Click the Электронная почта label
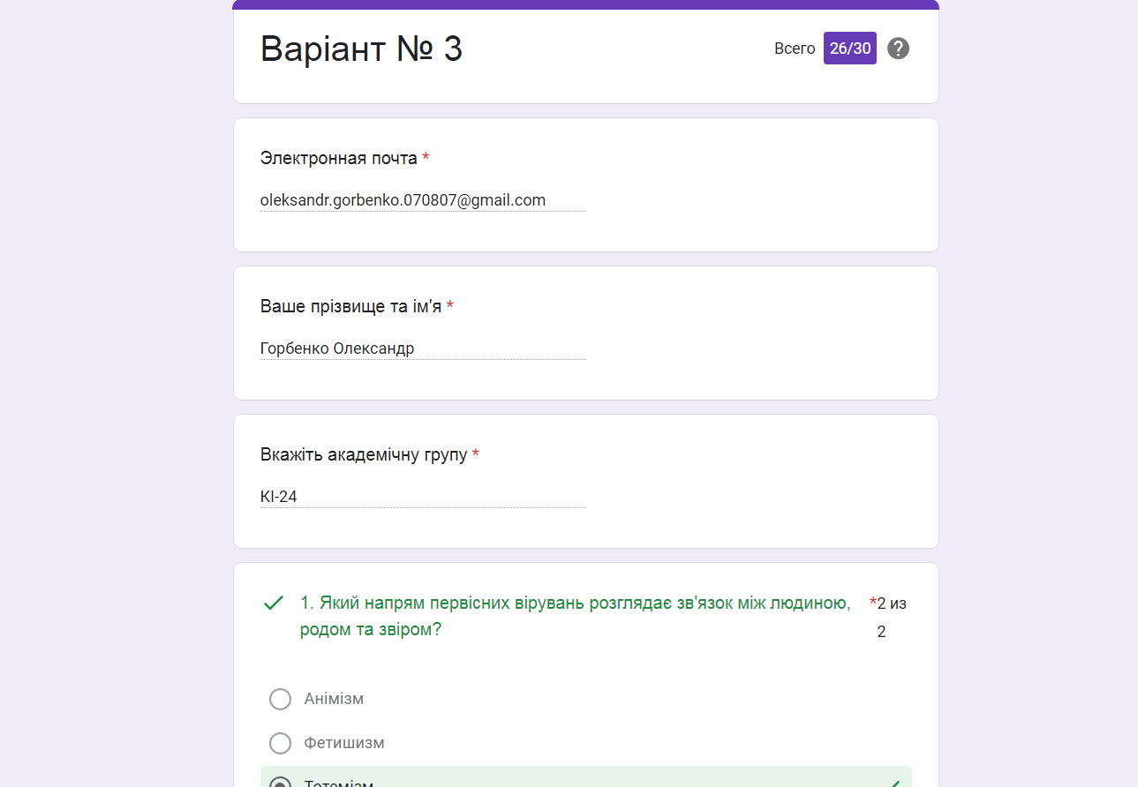Screen dimensions: 1138x787 point(338,158)
